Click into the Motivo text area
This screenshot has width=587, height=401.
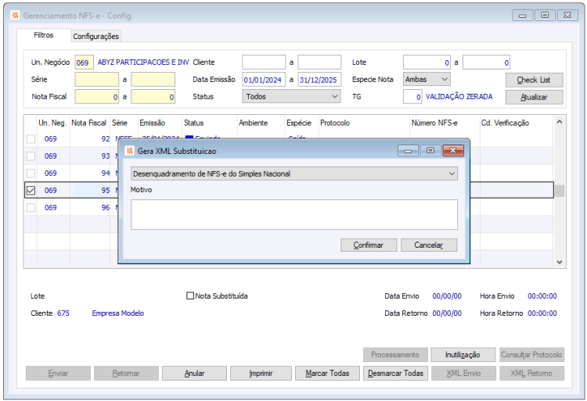click(294, 214)
